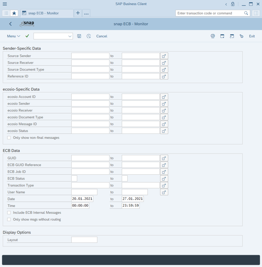Open the navigation list icon
Screen dimensions: 262x267
click(x=6, y=13)
